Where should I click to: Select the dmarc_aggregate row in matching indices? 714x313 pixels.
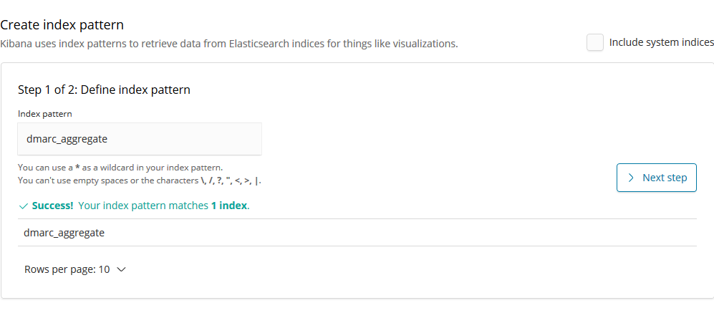(x=64, y=232)
